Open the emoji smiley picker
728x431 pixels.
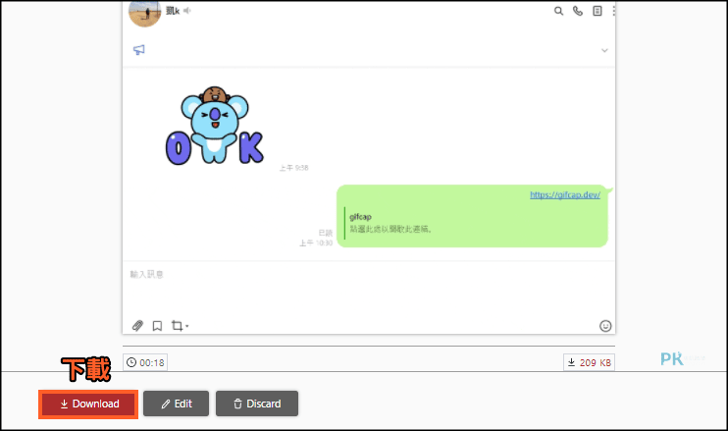pos(605,326)
